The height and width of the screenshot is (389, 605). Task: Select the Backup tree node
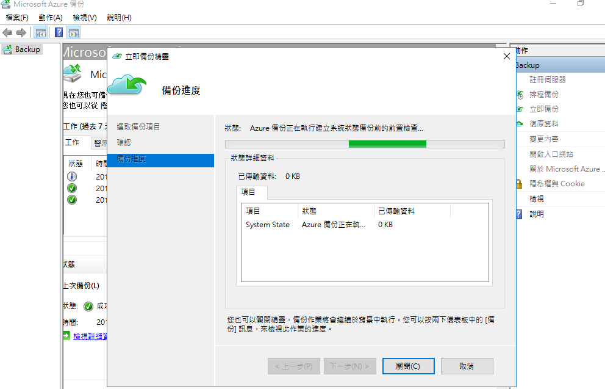pos(21,49)
